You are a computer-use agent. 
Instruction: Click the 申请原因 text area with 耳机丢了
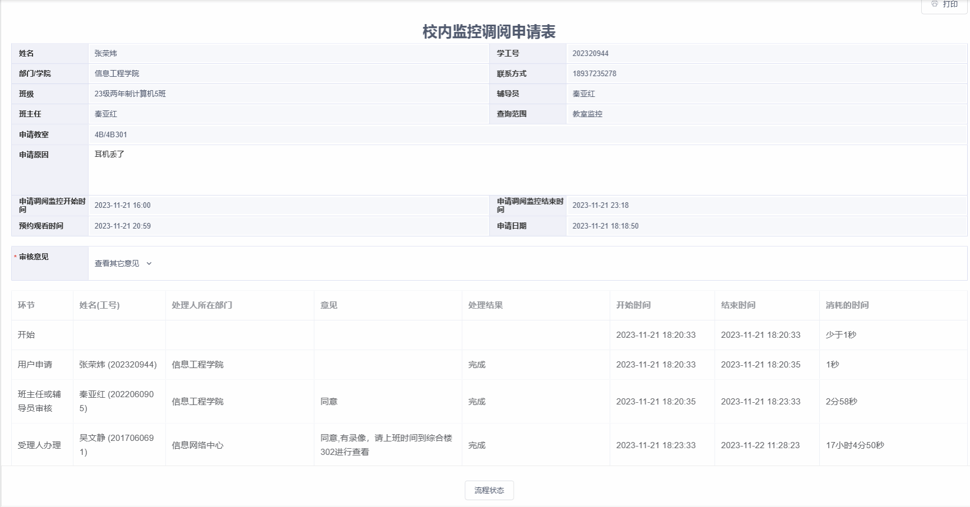(527, 170)
